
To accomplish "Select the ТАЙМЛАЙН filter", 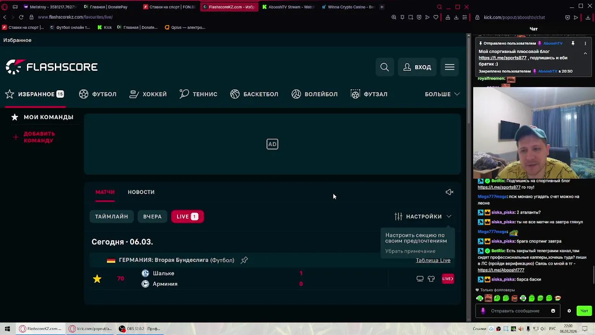I will coord(112,216).
